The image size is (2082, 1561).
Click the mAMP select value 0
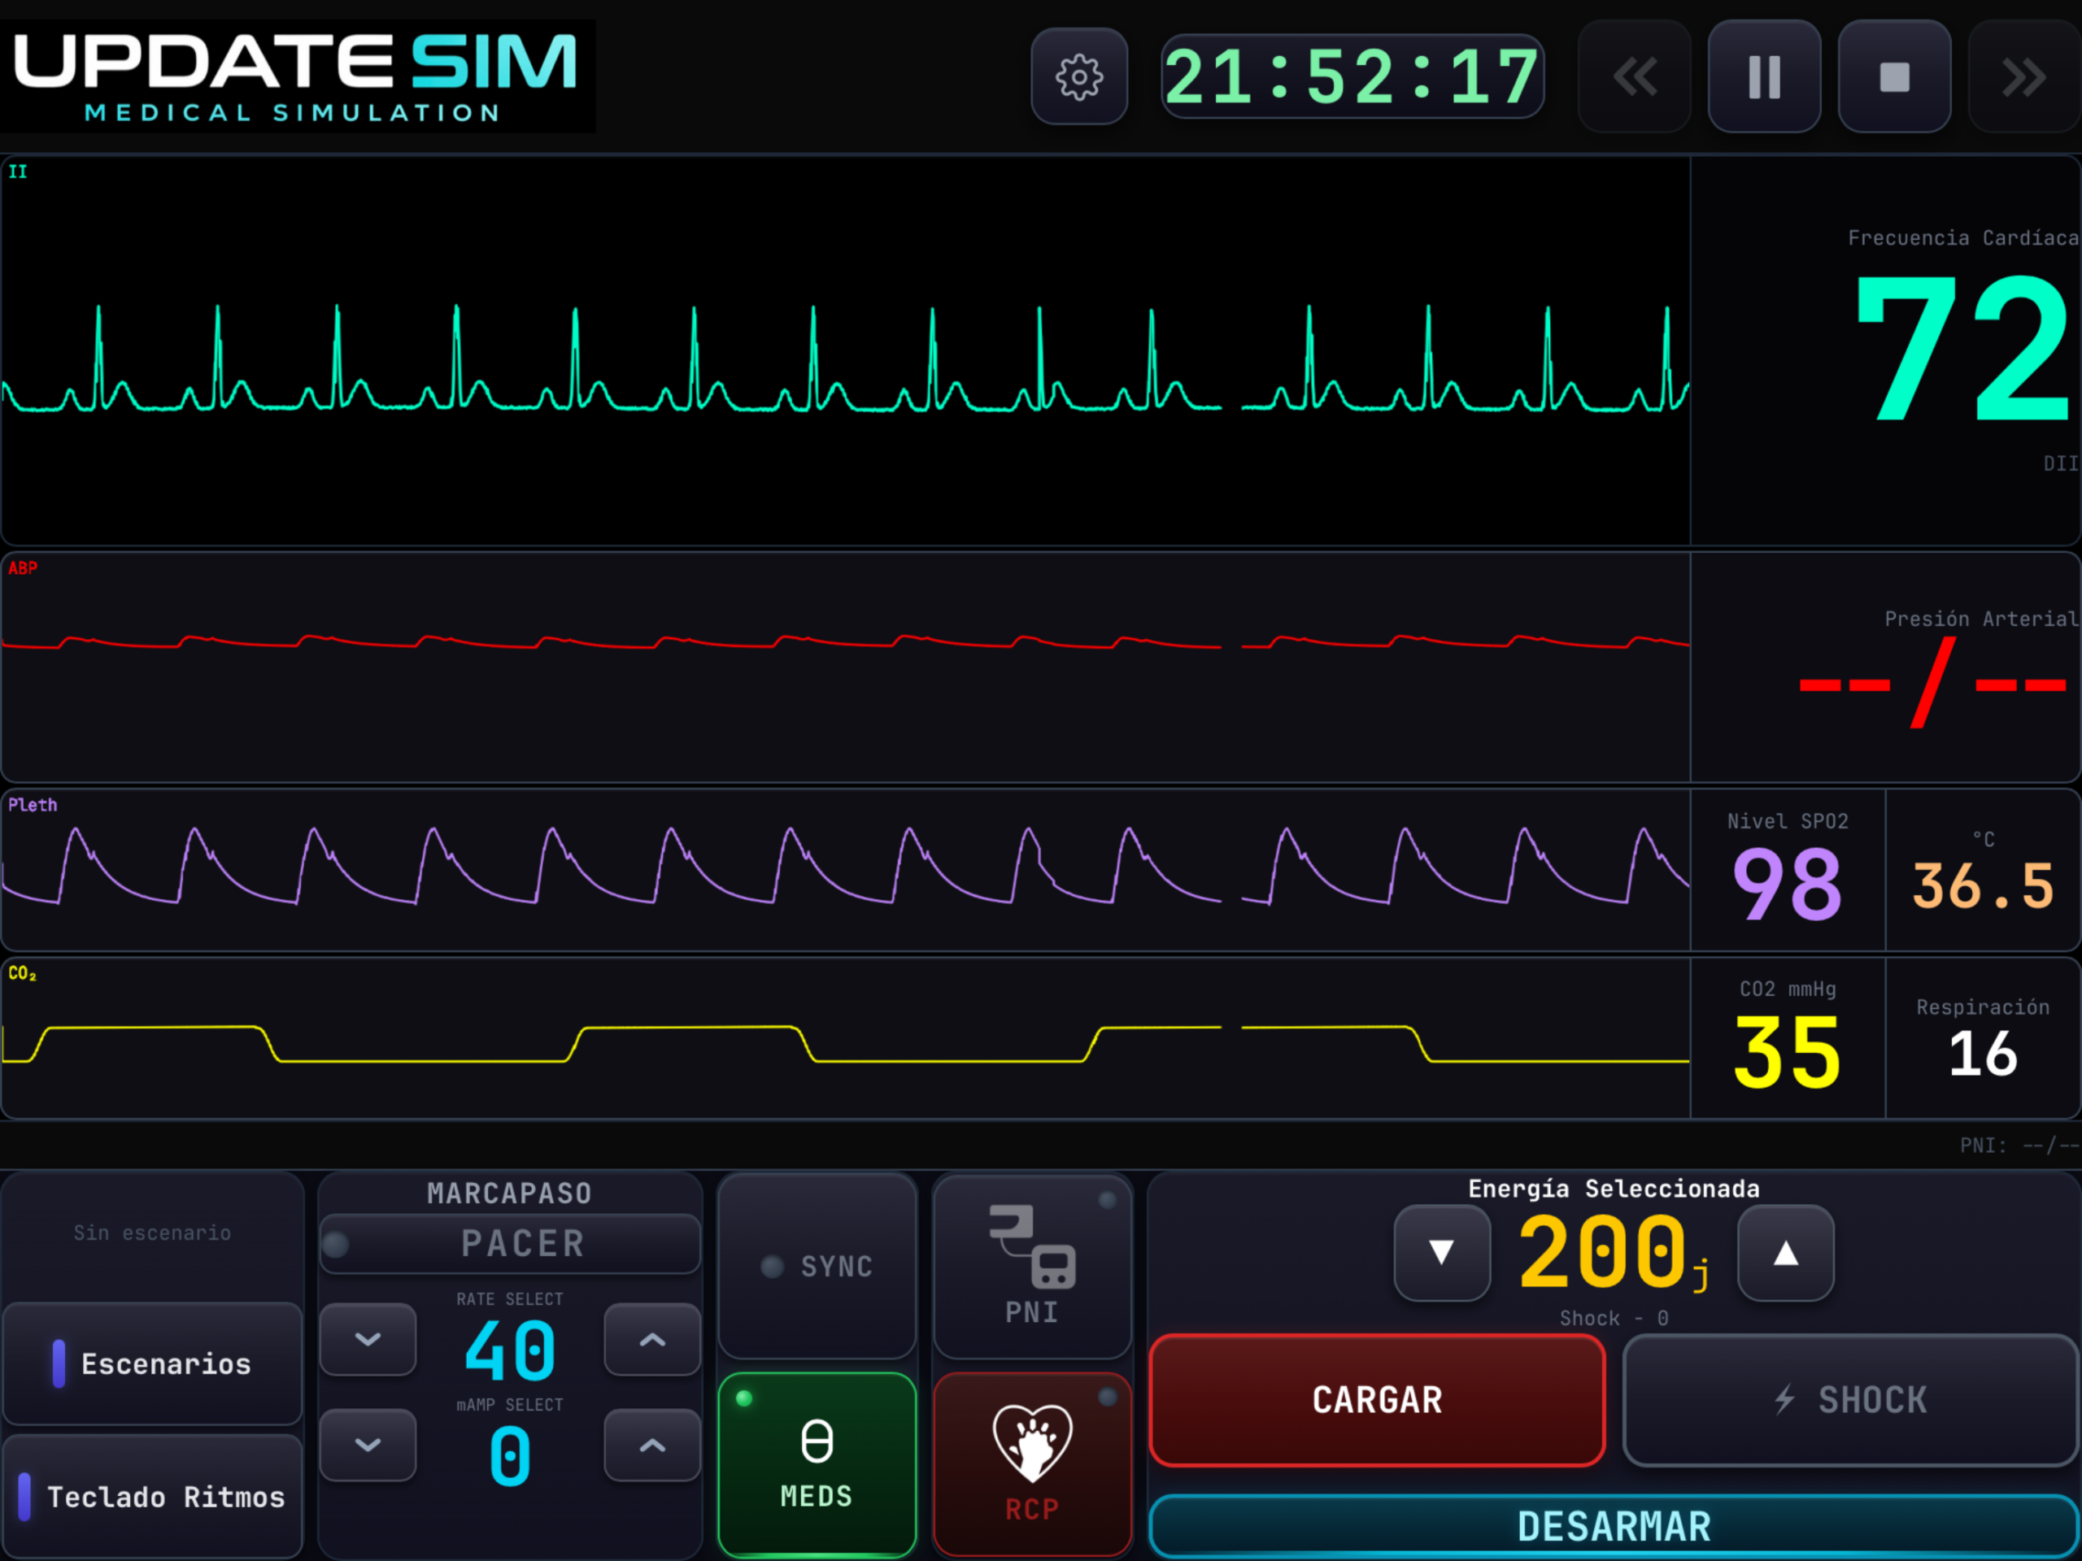(510, 1455)
